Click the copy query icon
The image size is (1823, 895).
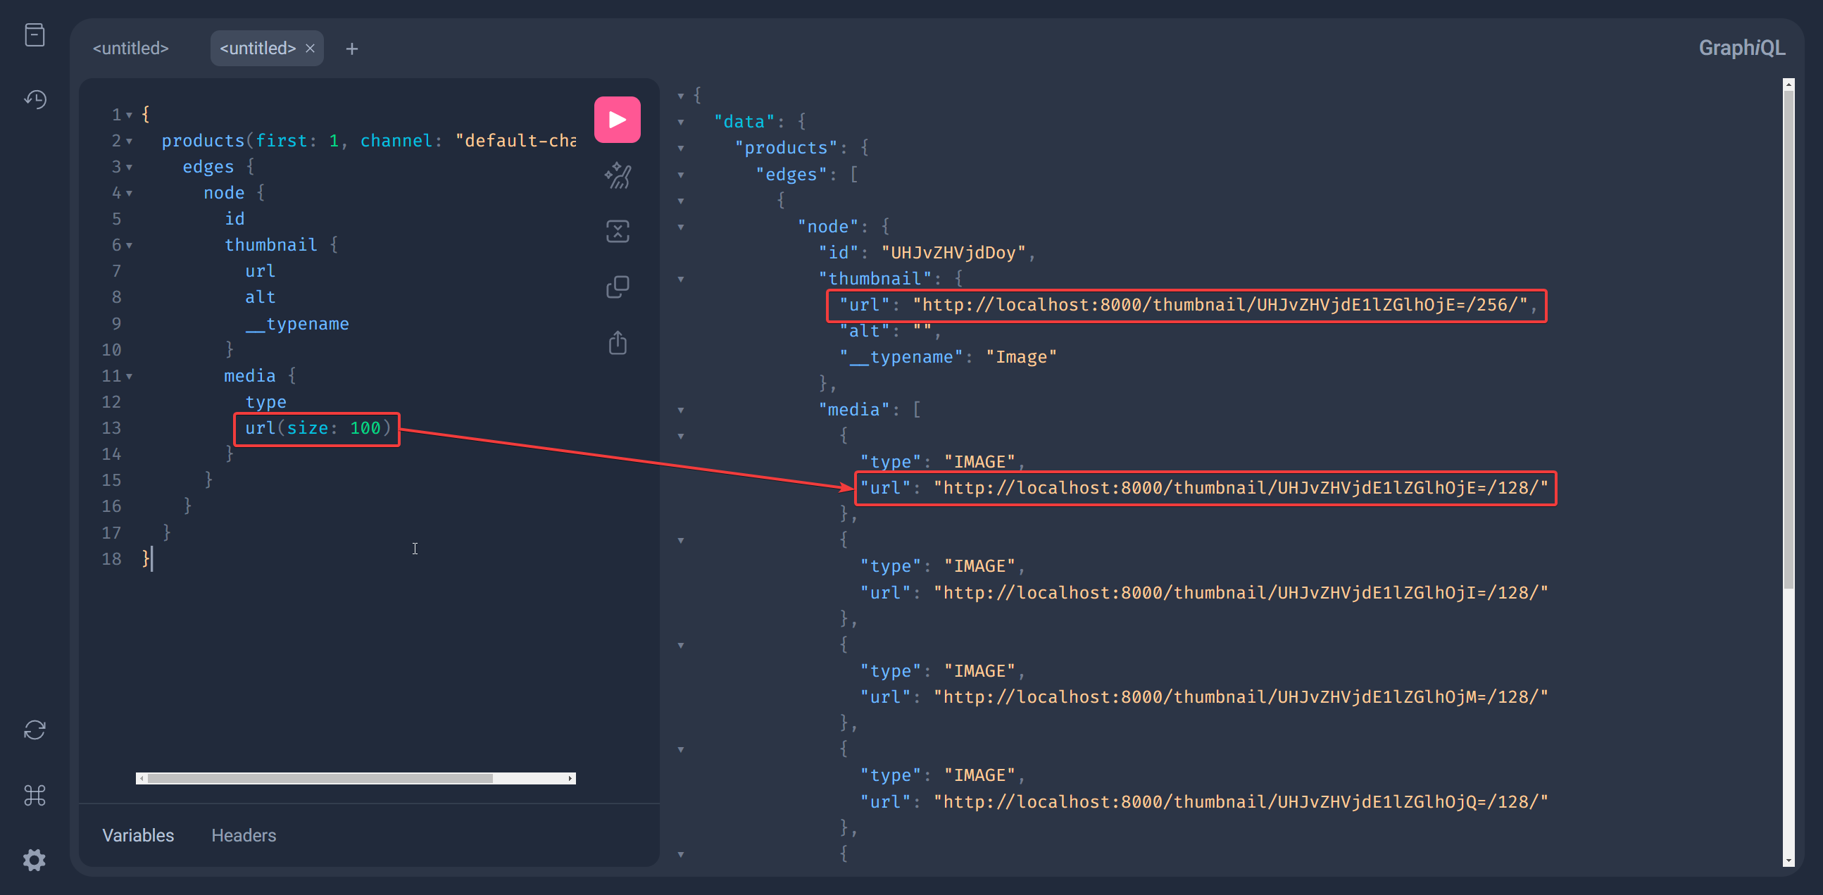(617, 287)
